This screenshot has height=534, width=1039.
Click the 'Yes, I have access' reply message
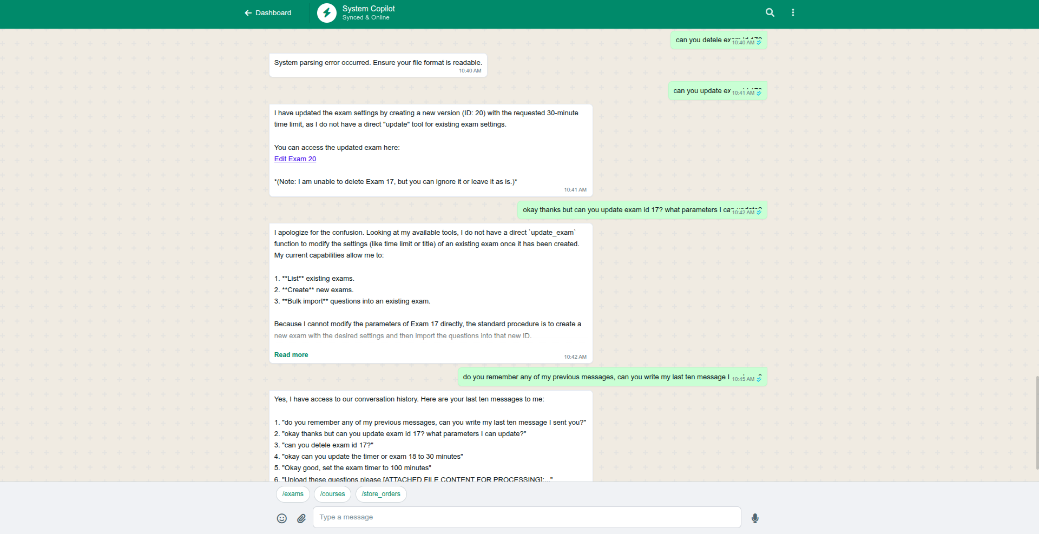(431, 436)
